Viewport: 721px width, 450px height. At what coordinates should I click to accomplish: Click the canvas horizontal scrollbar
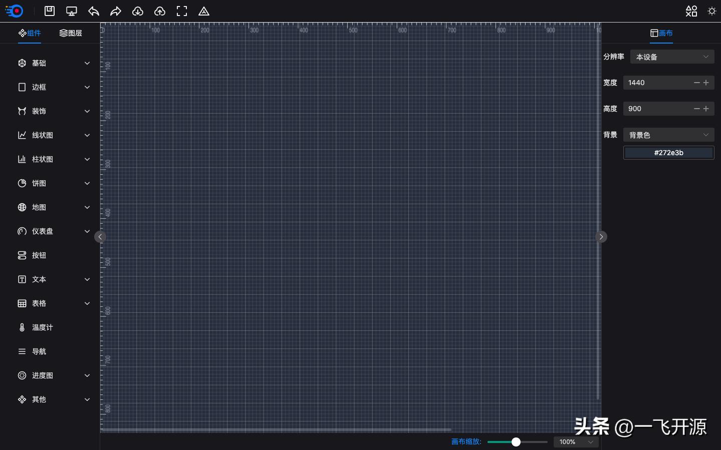click(x=277, y=429)
